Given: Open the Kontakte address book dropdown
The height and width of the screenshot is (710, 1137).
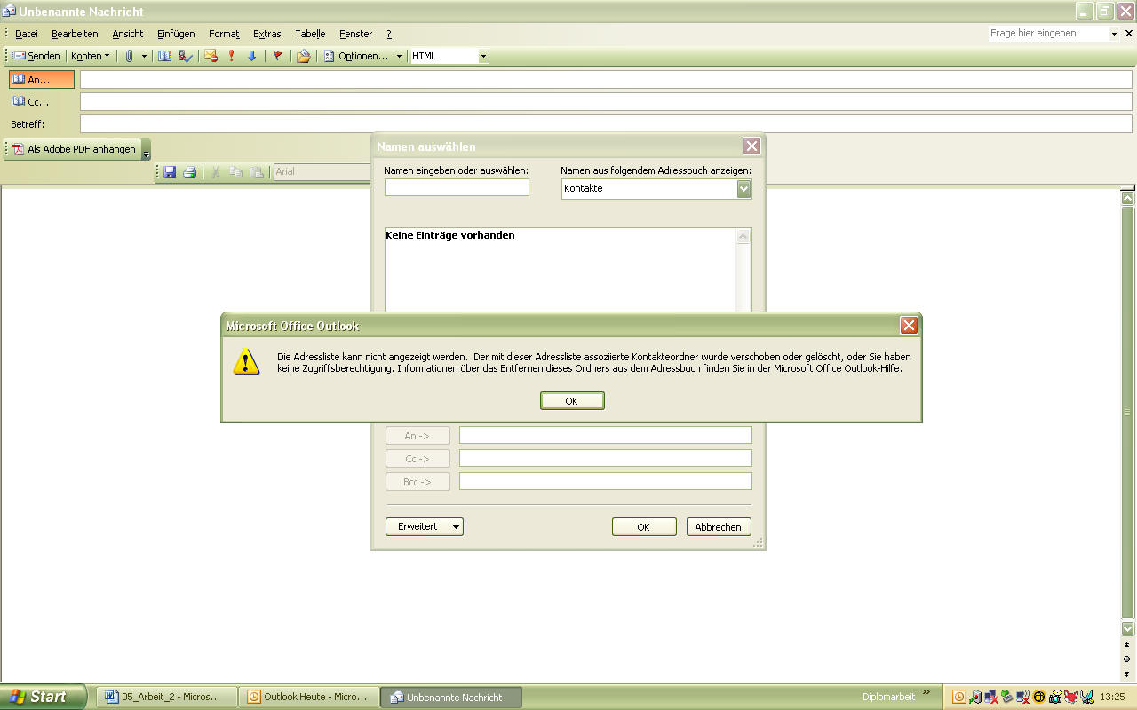Looking at the screenshot, I should pyautogui.click(x=743, y=188).
